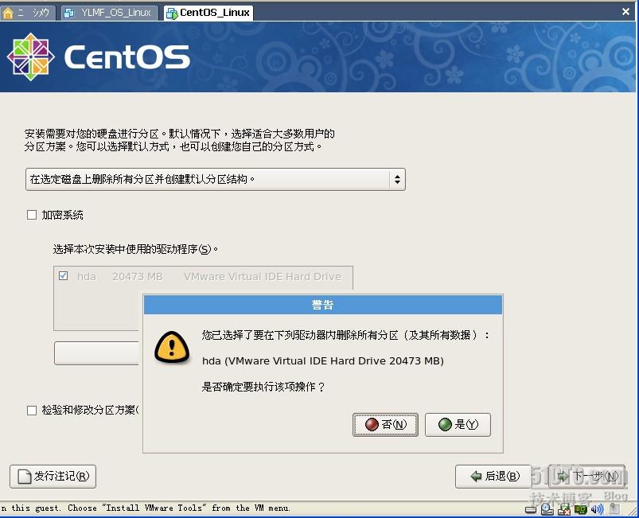The image size is (639, 518).
Task: Close the VM tab with X button
Action: point(626,12)
